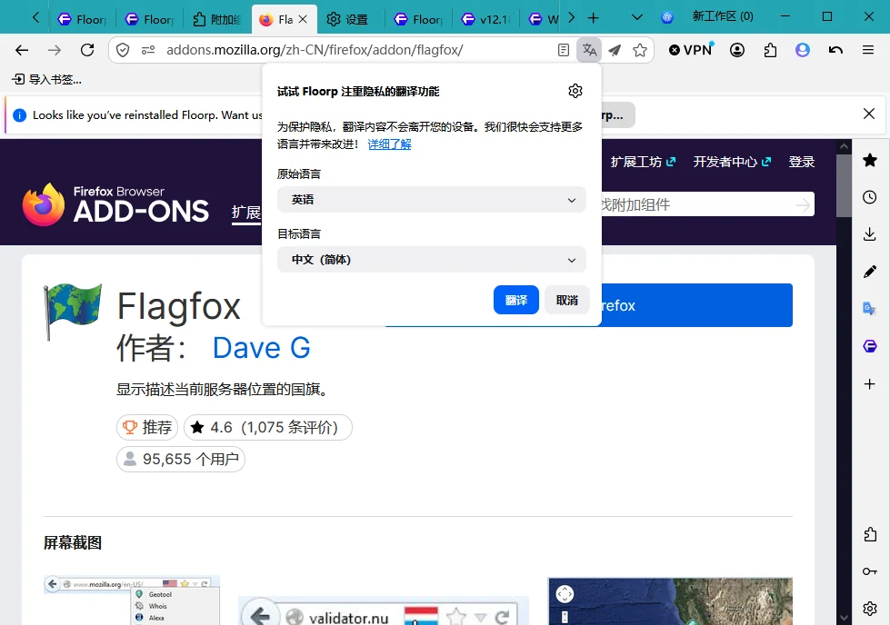
Task: Go back using the toolbar back arrow
Action: [x=22, y=50]
